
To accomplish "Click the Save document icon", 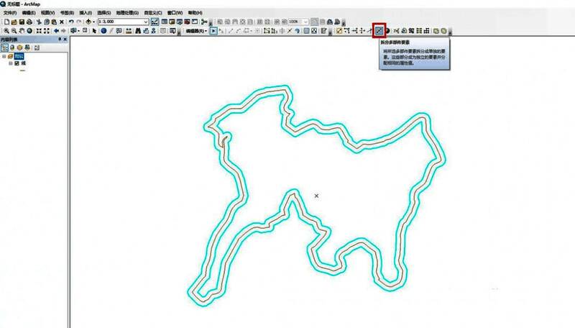I will pyautogui.click(x=22, y=22).
